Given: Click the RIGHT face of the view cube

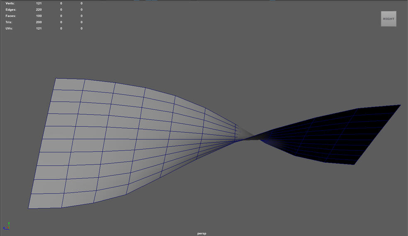Looking at the screenshot, I should [x=389, y=19].
